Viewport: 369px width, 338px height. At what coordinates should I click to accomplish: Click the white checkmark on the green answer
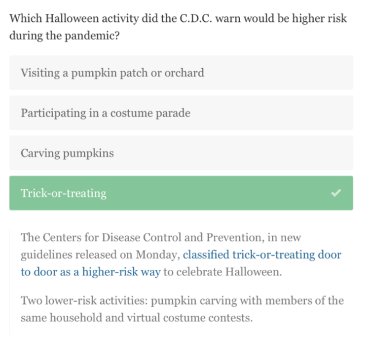pyautogui.click(x=336, y=193)
